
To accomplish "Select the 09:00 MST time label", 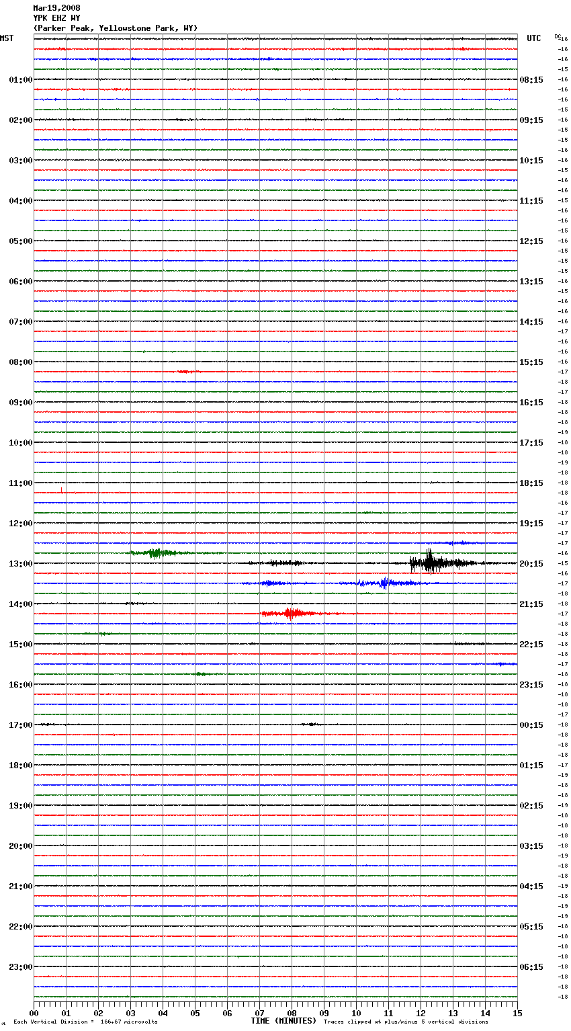I will [x=21, y=403].
